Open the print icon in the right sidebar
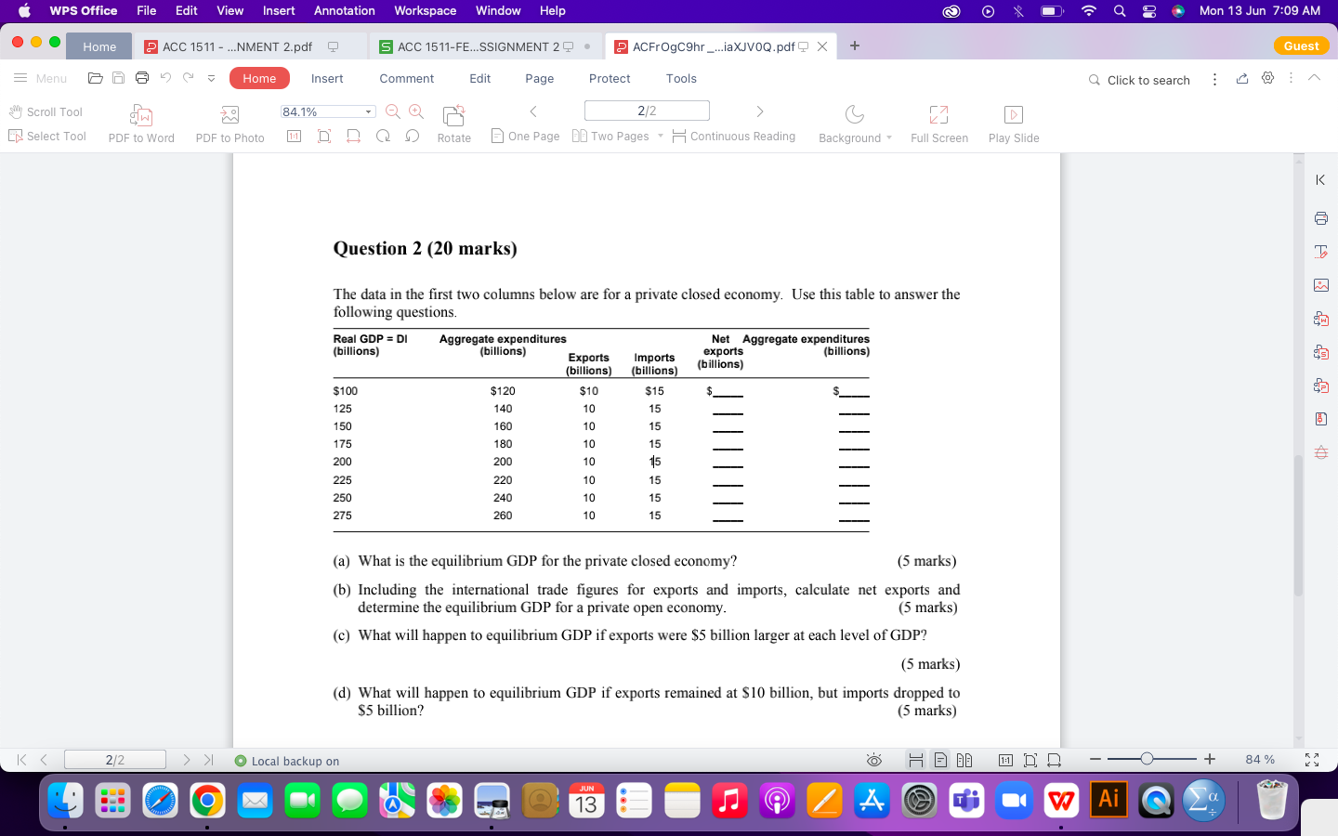The height and width of the screenshot is (836, 1338). tap(1320, 216)
